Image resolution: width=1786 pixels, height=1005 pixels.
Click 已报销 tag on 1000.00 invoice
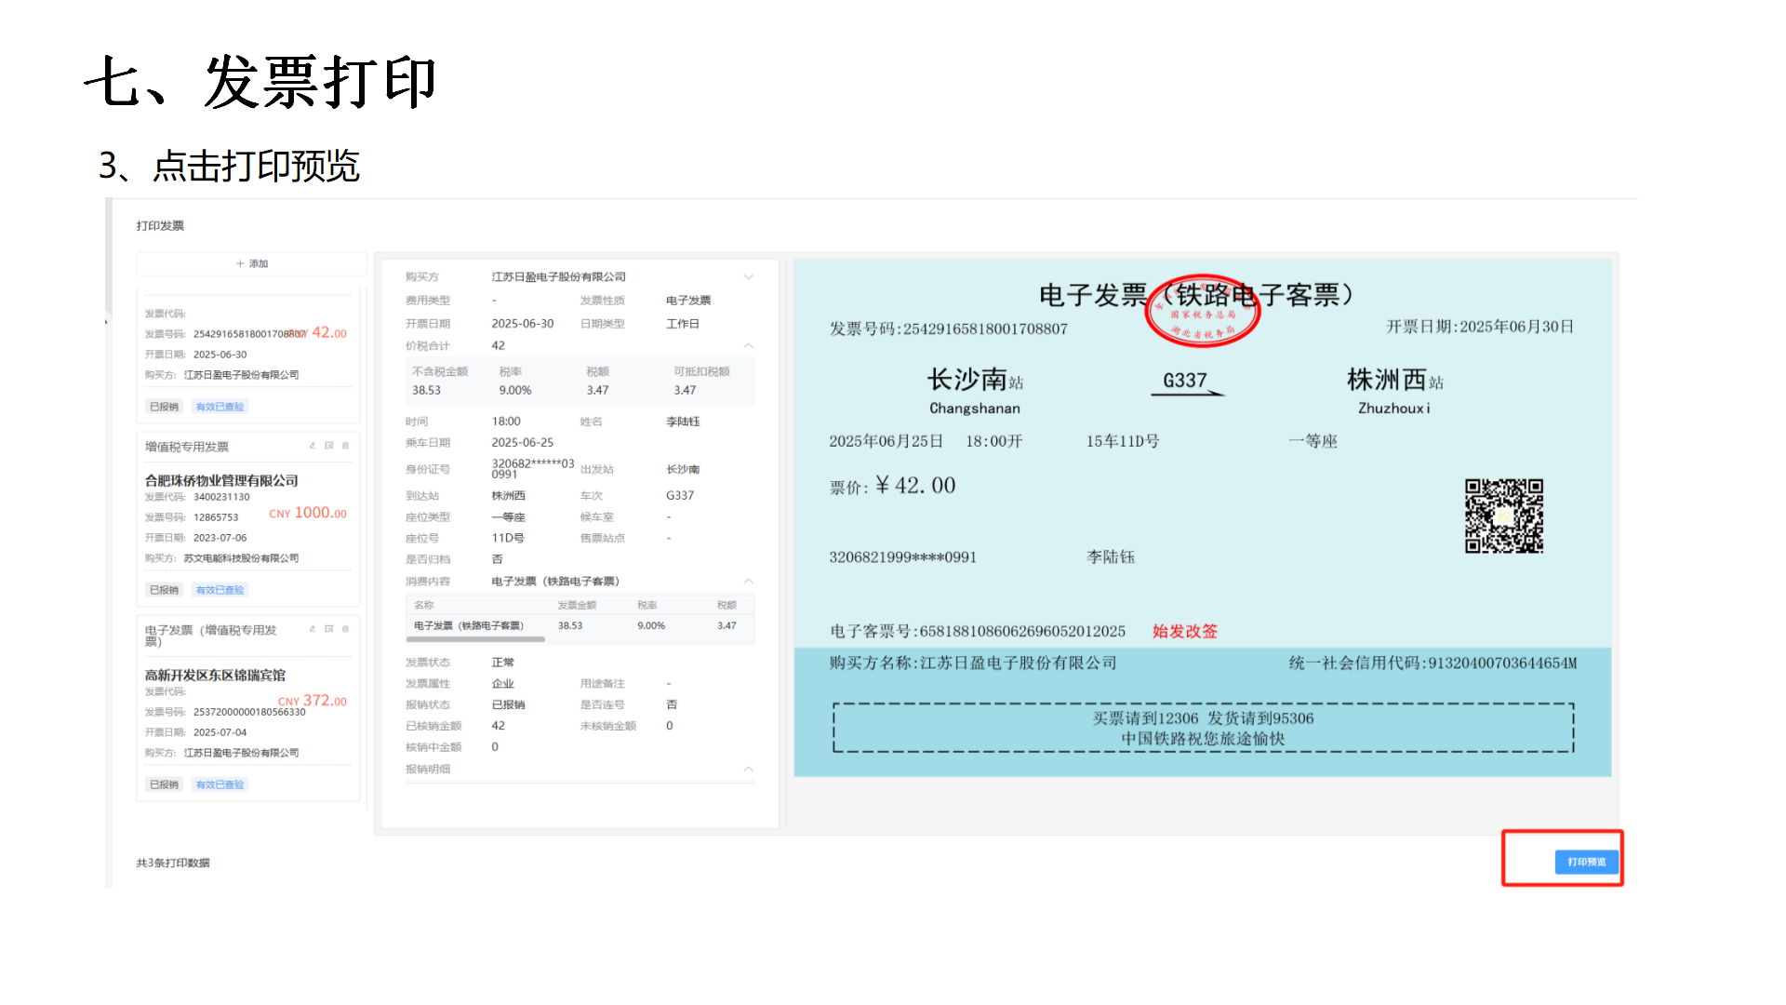(x=164, y=590)
